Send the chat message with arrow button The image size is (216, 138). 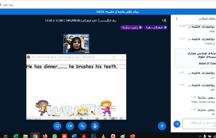coord(177,124)
